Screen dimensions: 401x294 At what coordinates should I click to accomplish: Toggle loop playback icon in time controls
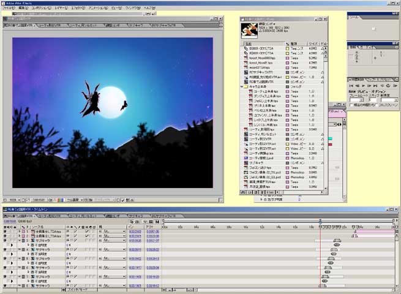coord(388,86)
